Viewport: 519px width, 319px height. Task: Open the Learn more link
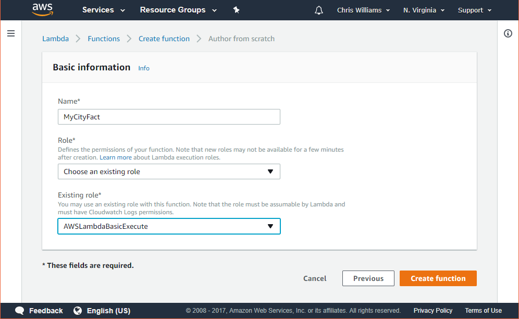pos(116,157)
